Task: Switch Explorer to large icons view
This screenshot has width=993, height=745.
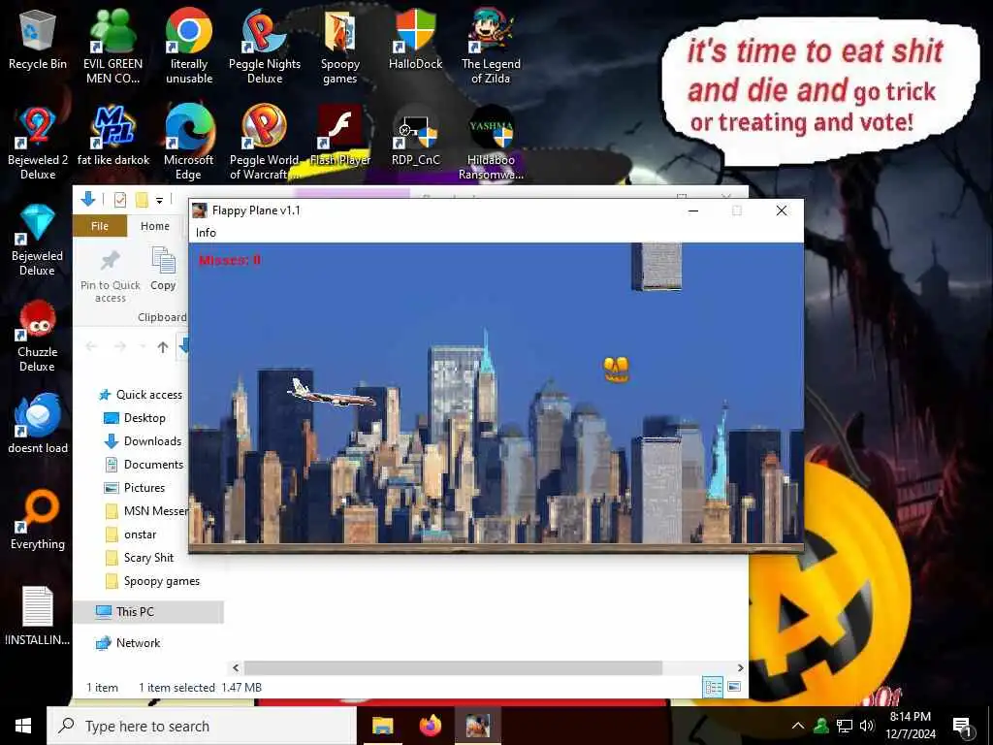Action: [734, 688]
